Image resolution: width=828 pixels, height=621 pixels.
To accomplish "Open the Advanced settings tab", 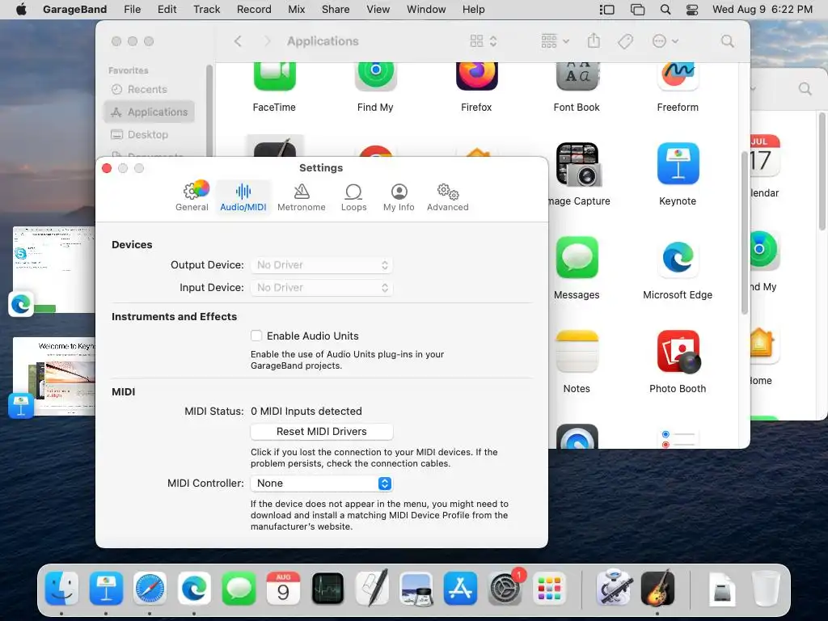I will (448, 196).
